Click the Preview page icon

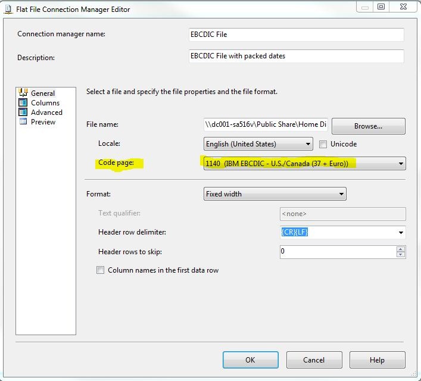(23, 121)
